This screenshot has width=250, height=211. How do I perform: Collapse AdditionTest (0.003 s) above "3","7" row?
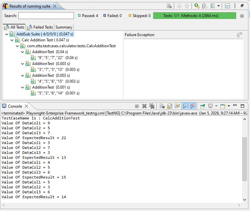[22, 64]
